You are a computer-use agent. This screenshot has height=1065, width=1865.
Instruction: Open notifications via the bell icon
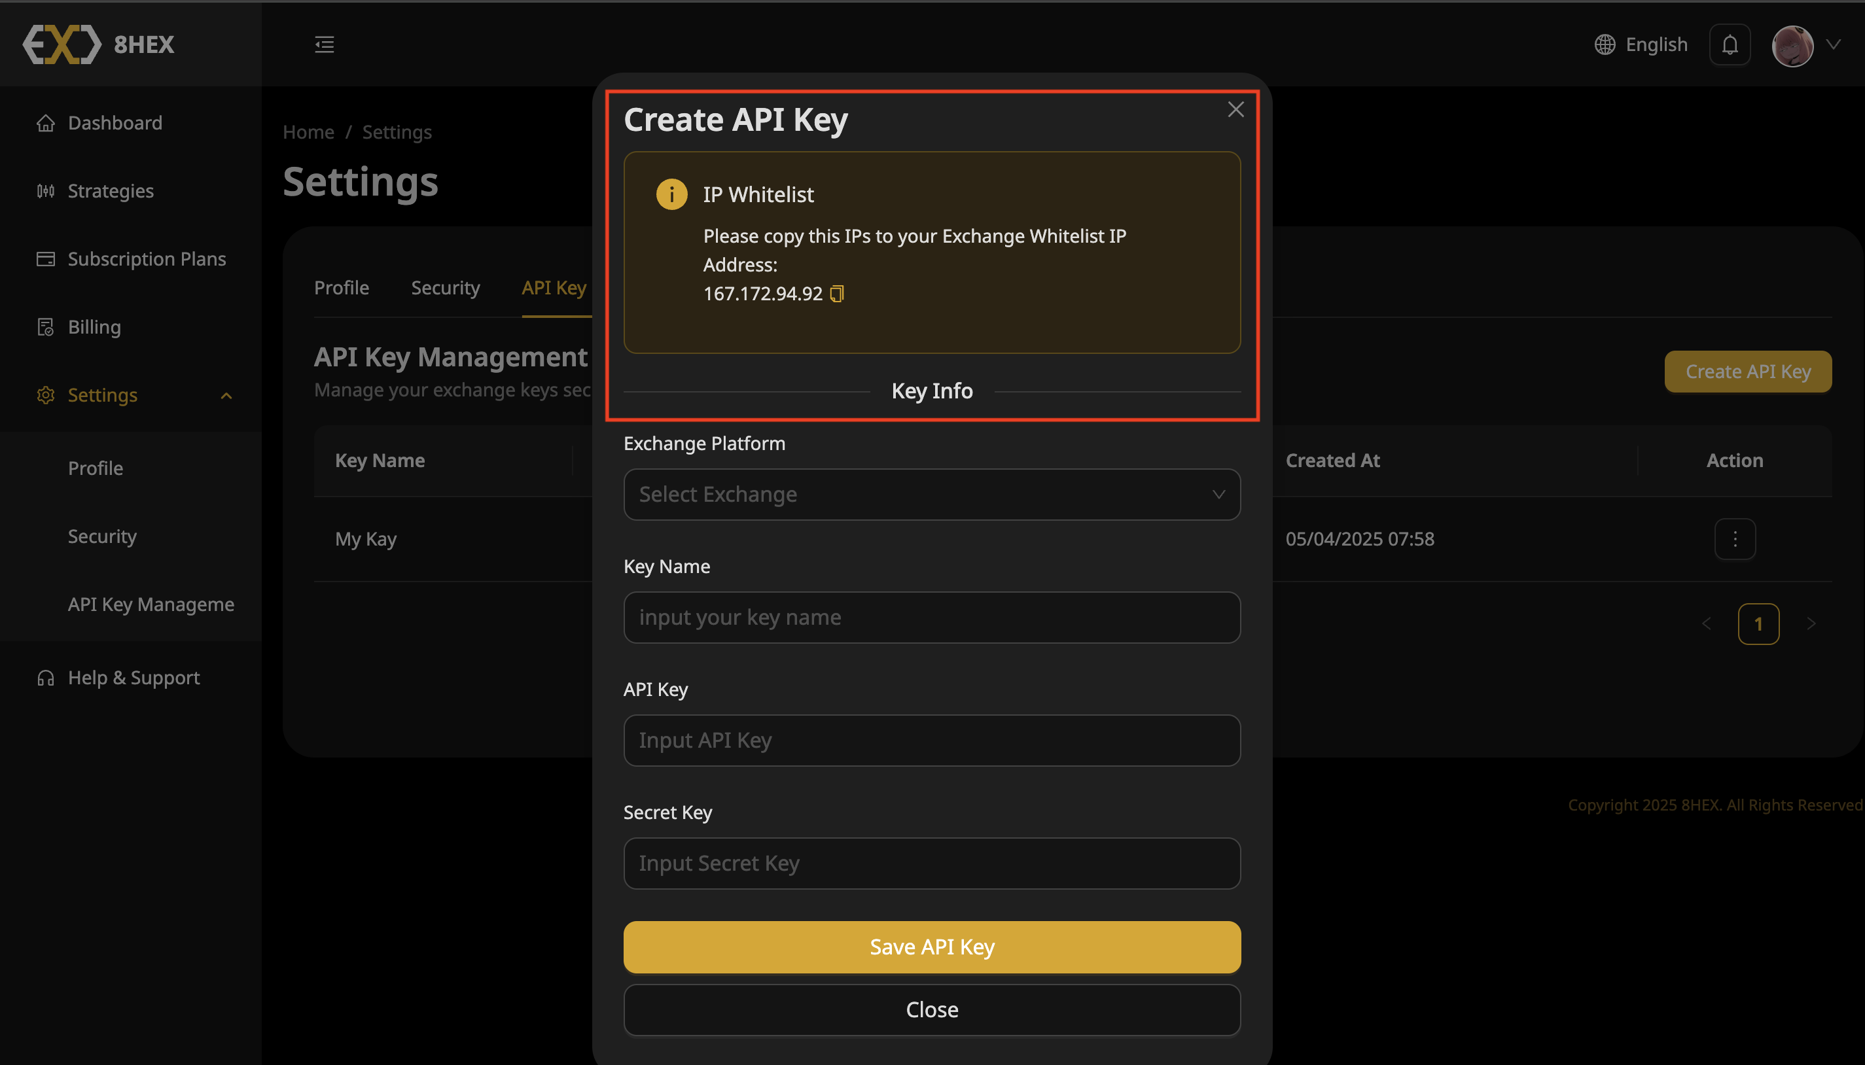[1729, 44]
